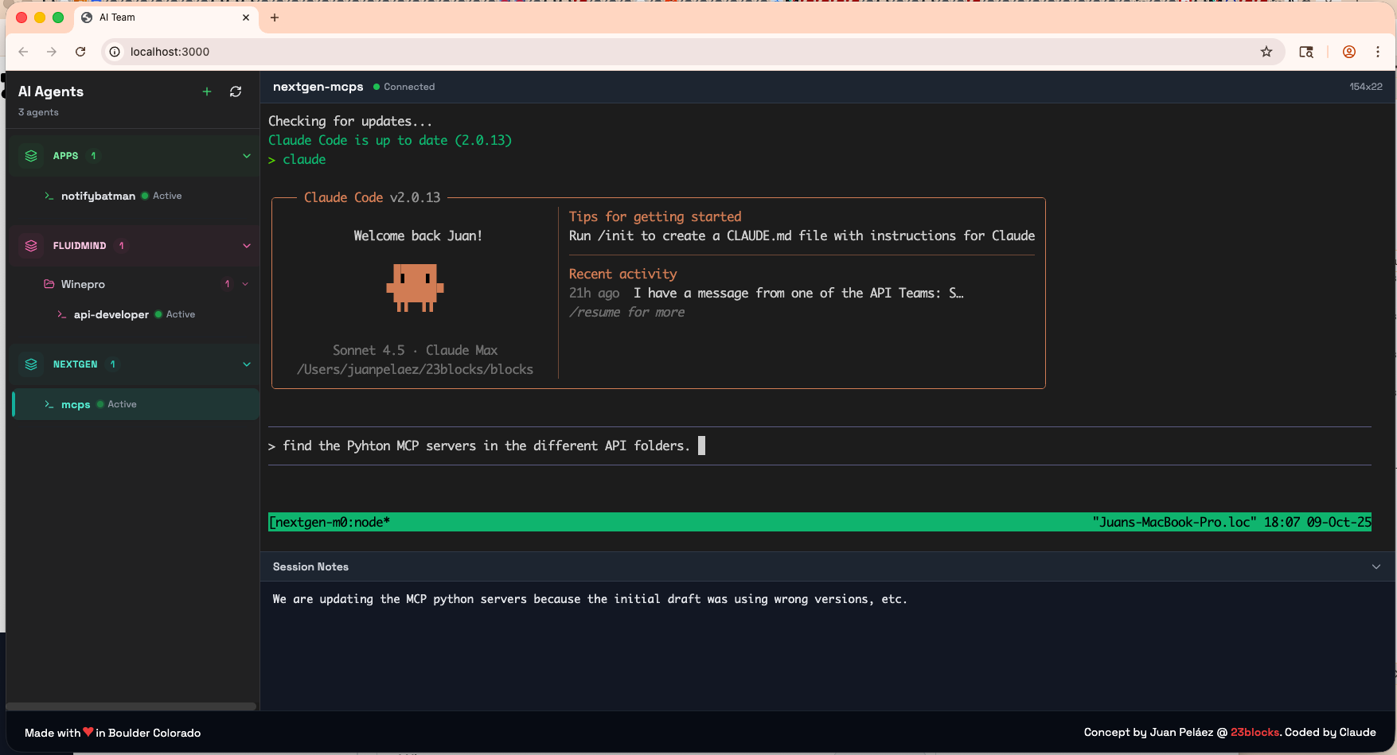This screenshot has width=1397, height=755.
Task: Open the Winepro folder icon
Action: pyautogui.click(x=48, y=284)
